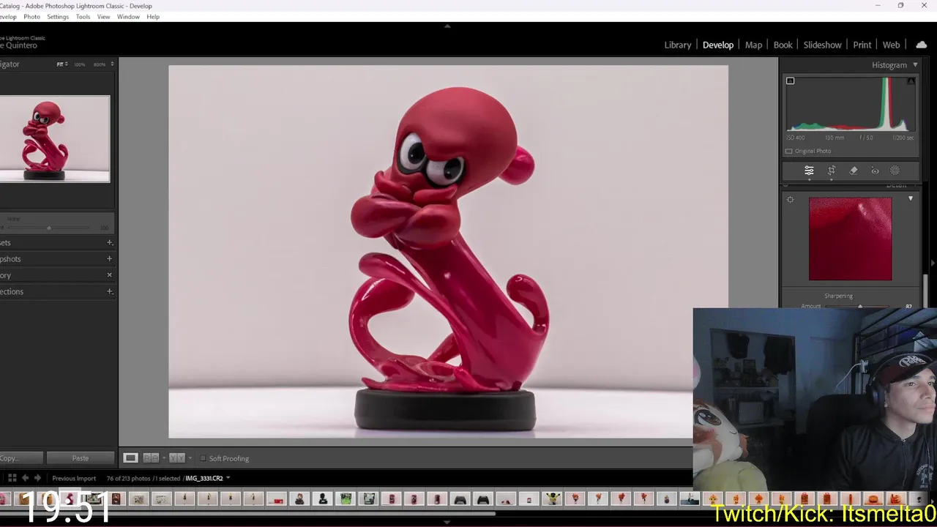
Task: Open the Map module
Action: pos(753,45)
